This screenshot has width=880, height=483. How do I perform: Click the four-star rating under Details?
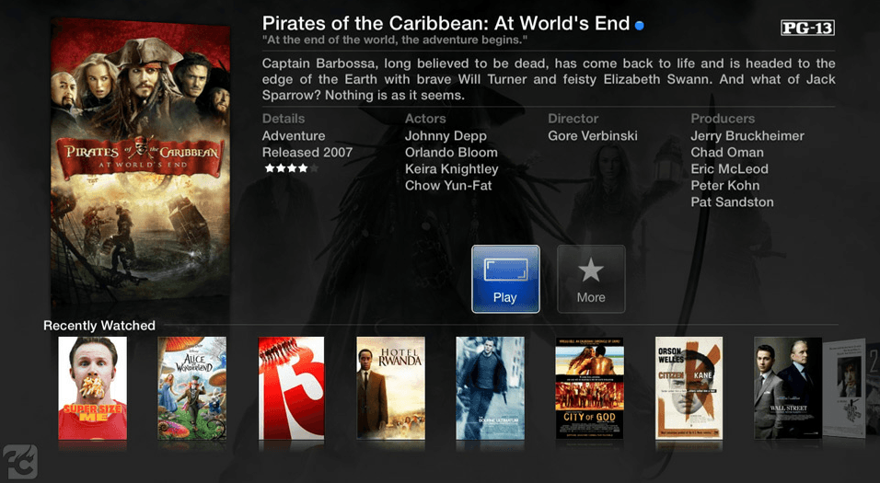click(291, 167)
